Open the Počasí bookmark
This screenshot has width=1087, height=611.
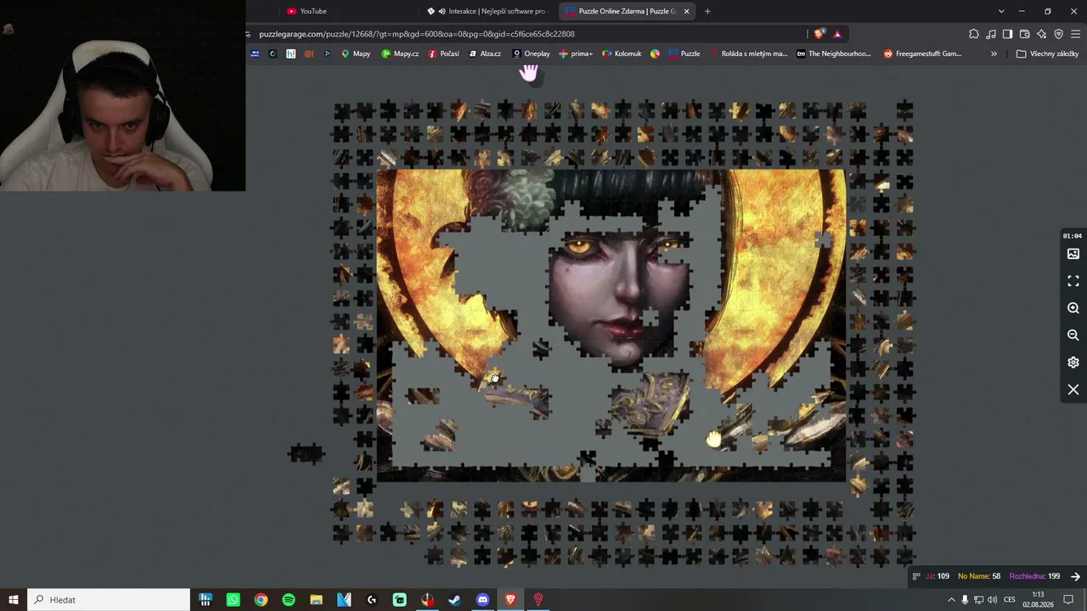coord(444,53)
